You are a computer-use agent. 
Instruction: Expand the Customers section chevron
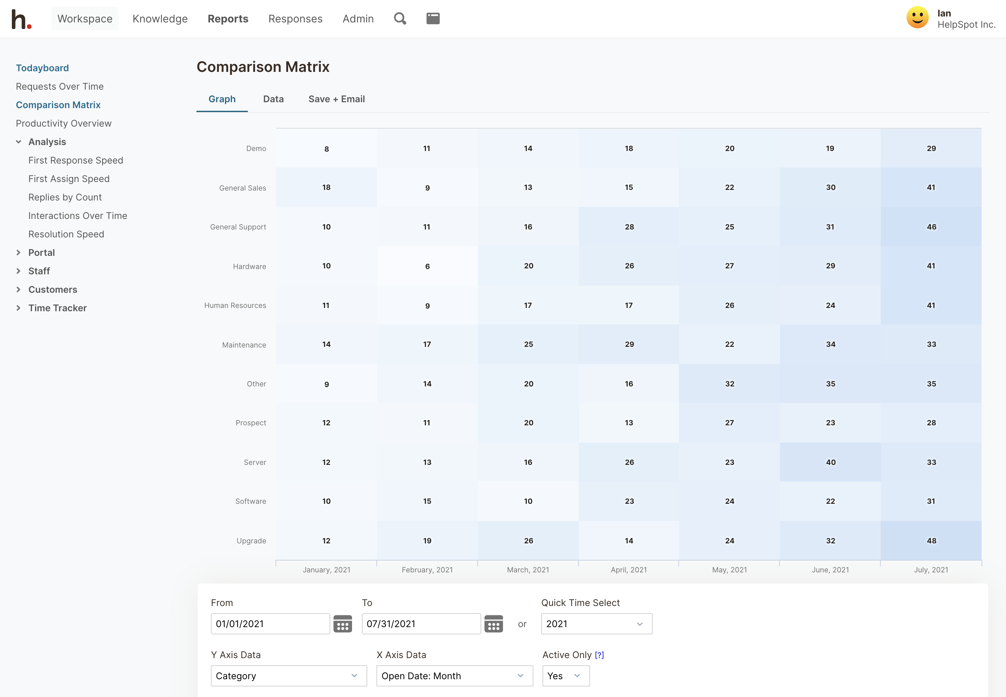18,289
